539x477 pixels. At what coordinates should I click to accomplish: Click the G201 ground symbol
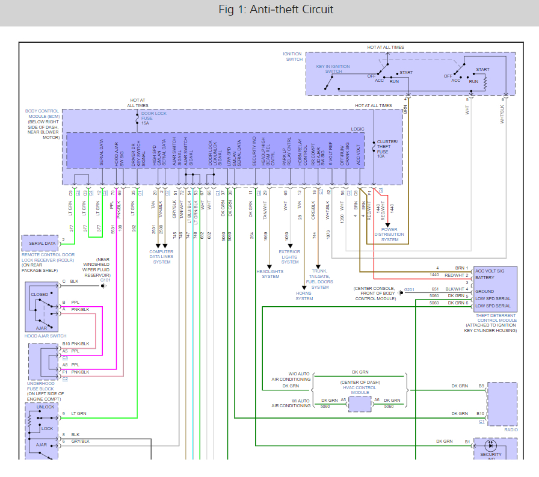click(x=399, y=293)
